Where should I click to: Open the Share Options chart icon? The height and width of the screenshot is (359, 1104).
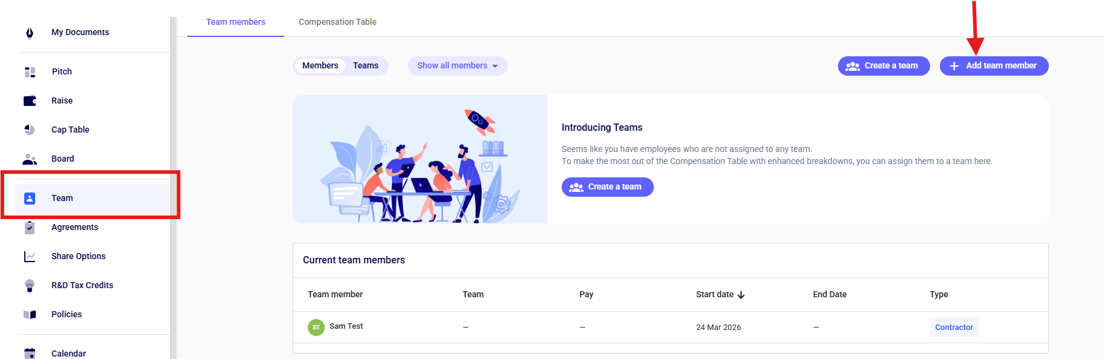pyautogui.click(x=30, y=257)
